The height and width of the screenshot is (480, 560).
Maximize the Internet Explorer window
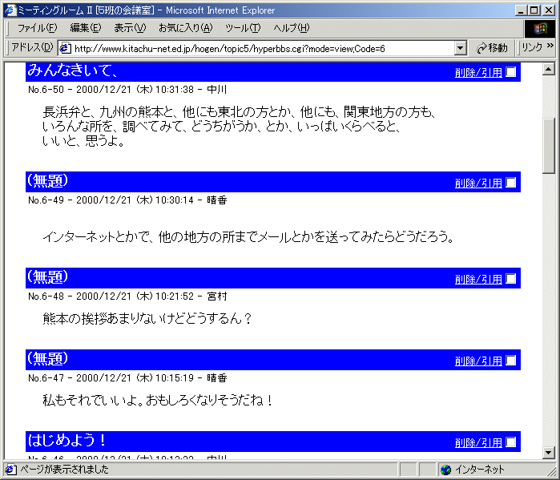click(x=534, y=10)
